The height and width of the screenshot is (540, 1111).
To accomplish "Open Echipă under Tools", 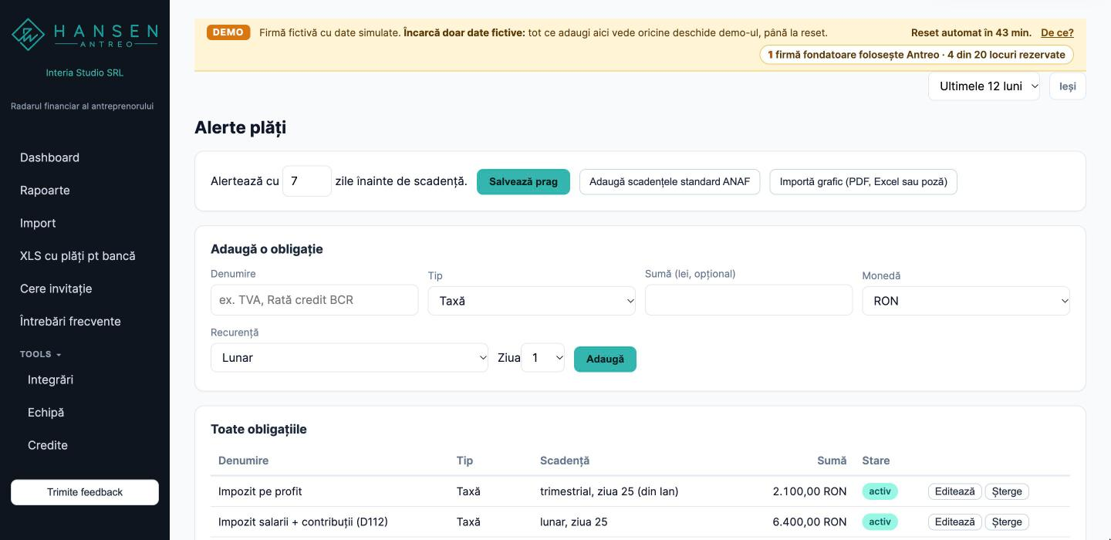I will 46,413.
